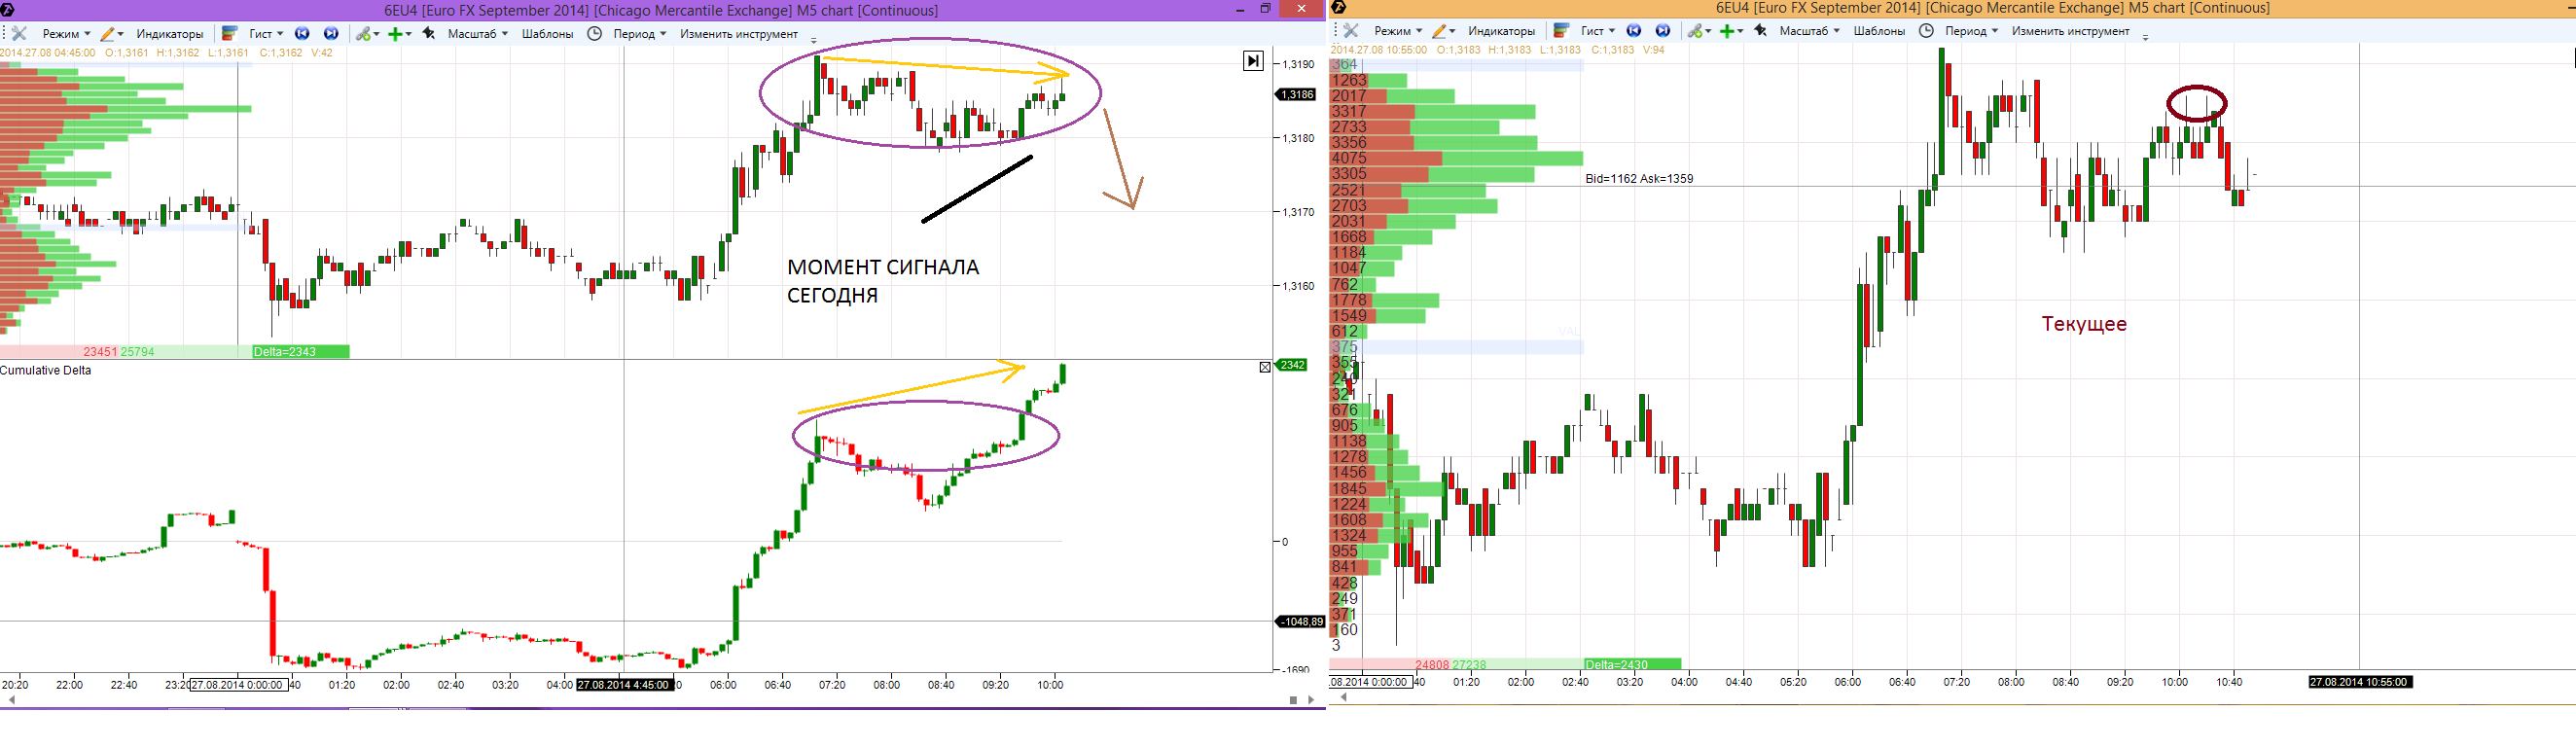This screenshot has height=747, width=2576.
Task: Open Режим dropdown in left purple window
Action: [x=66, y=34]
